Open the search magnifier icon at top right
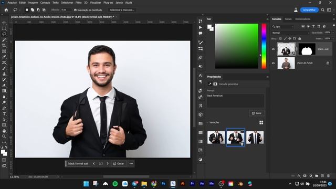The image size is (336, 189). coord(323,10)
